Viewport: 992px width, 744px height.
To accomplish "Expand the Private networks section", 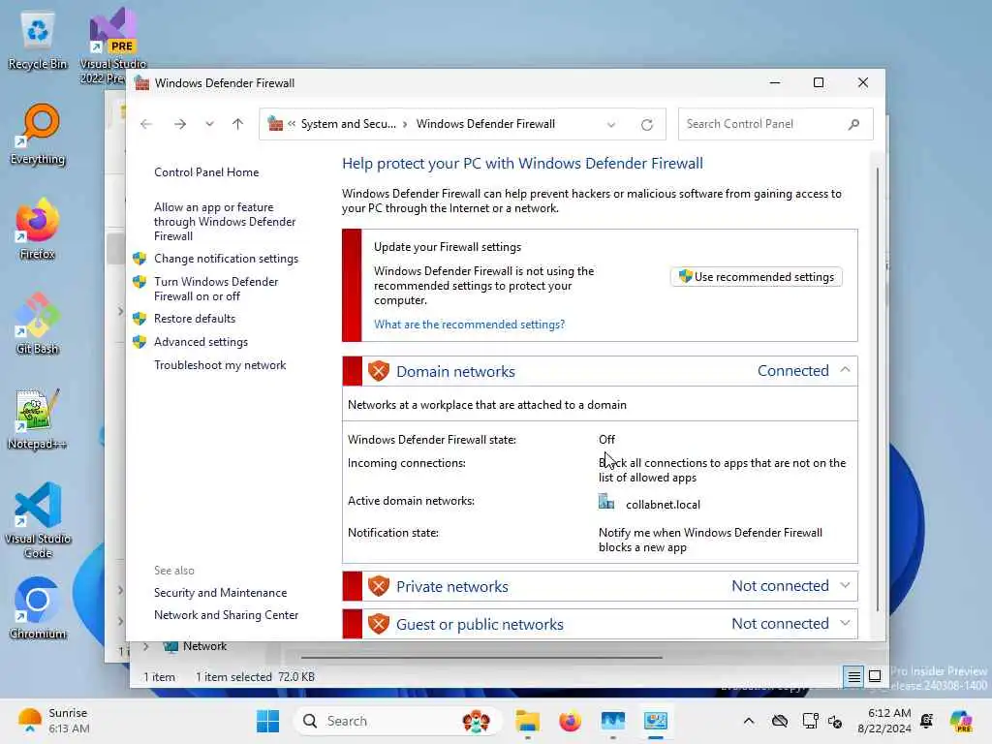I will tap(845, 586).
